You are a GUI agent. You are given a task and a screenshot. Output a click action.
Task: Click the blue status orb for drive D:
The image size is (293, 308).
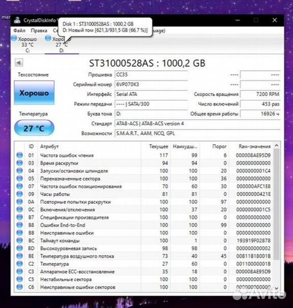48,38
